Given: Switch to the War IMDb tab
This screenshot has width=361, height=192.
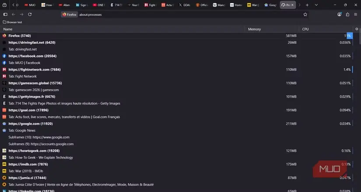Looking at the screenshot, I should 253,5.
